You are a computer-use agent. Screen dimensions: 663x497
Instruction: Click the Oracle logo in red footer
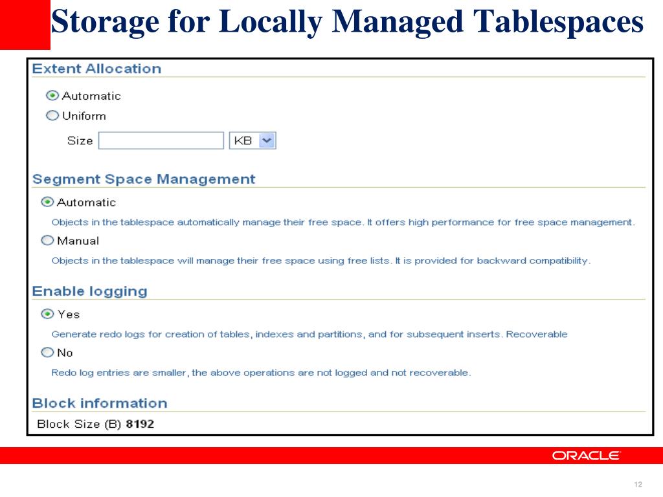(586, 456)
